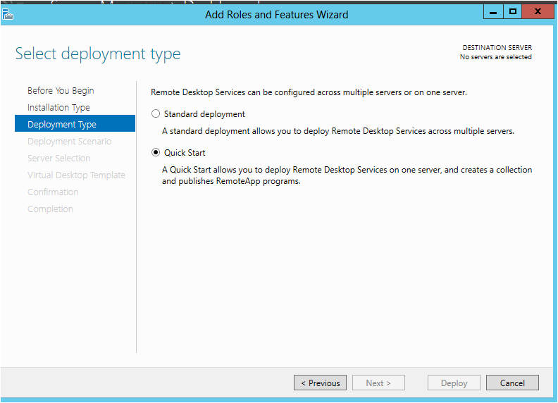
Task: Go to Before You Begin step
Action: [61, 90]
